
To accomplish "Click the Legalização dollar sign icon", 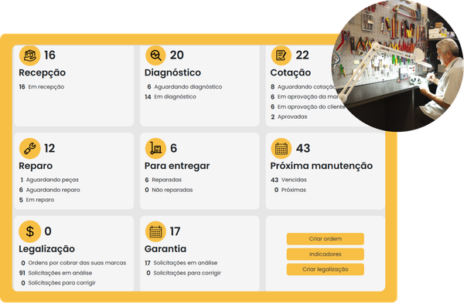I will pos(29,231).
